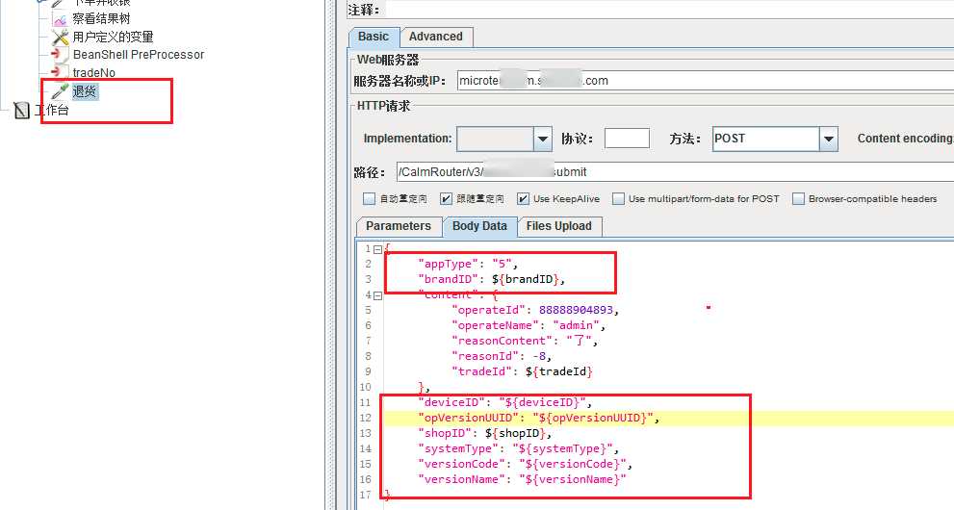The height and width of the screenshot is (510, 954).
Task: Select 工作台 tree node
Action: [x=51, y=110]
